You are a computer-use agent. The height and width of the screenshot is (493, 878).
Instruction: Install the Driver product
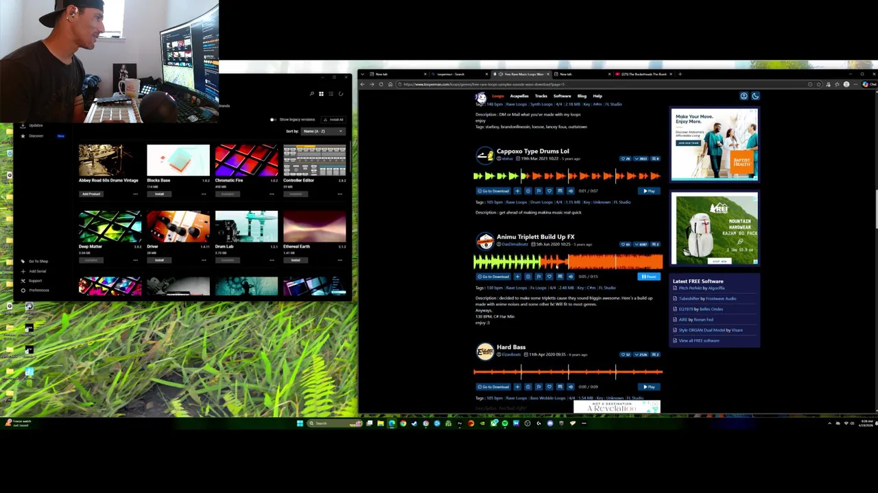click(x=159, y=260)
